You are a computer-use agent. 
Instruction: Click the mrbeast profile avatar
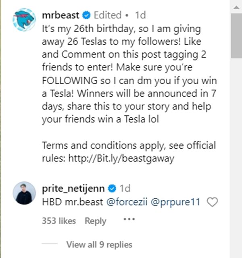click(x=24, y=19)
